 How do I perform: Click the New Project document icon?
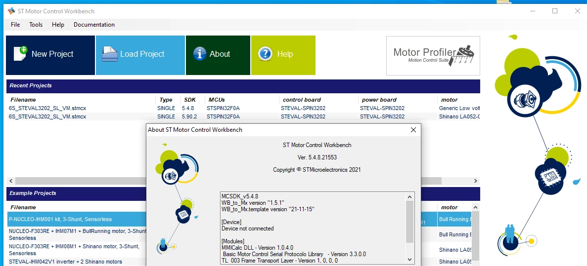click(20, 53)
